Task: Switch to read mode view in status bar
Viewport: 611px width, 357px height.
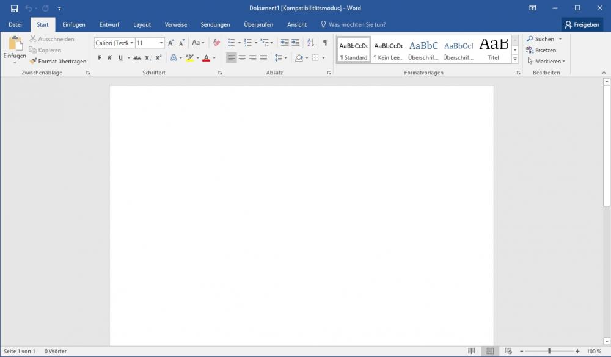Action: 472,351
